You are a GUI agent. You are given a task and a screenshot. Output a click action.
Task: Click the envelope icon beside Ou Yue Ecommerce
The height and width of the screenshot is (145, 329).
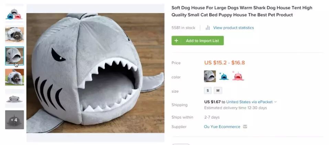pyautogui.click(x=245, y=127)
